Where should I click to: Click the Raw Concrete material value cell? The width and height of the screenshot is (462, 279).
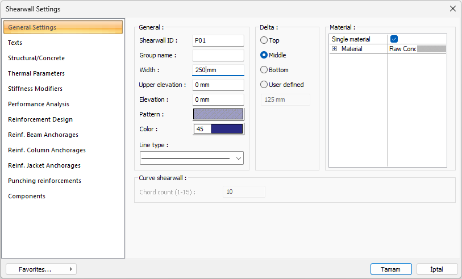point(417,49)
